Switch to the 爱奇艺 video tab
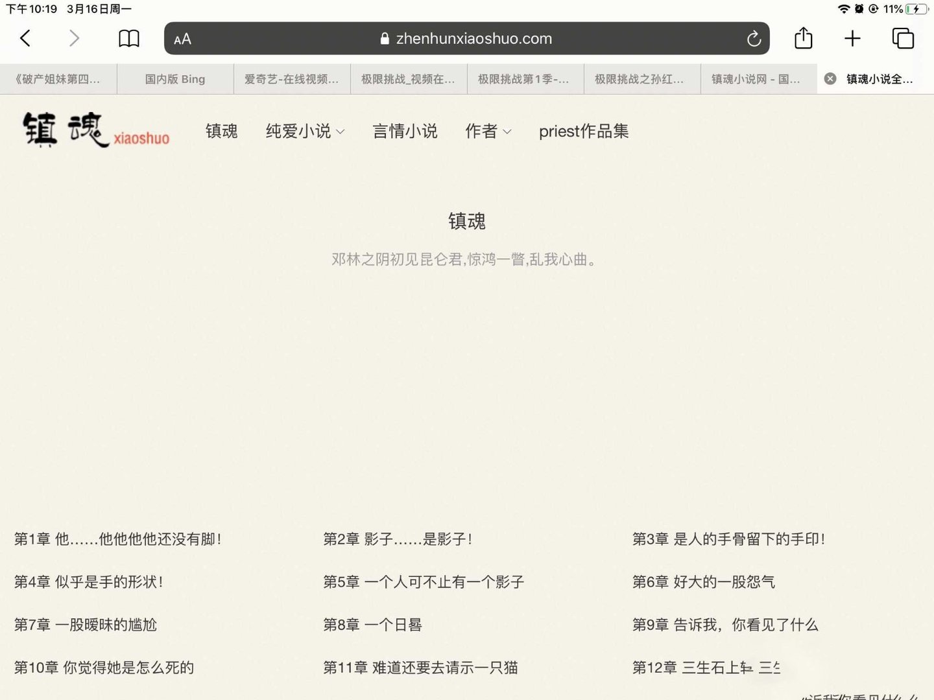The width and height of the screenshot is (934, 700). coord(291,78)
